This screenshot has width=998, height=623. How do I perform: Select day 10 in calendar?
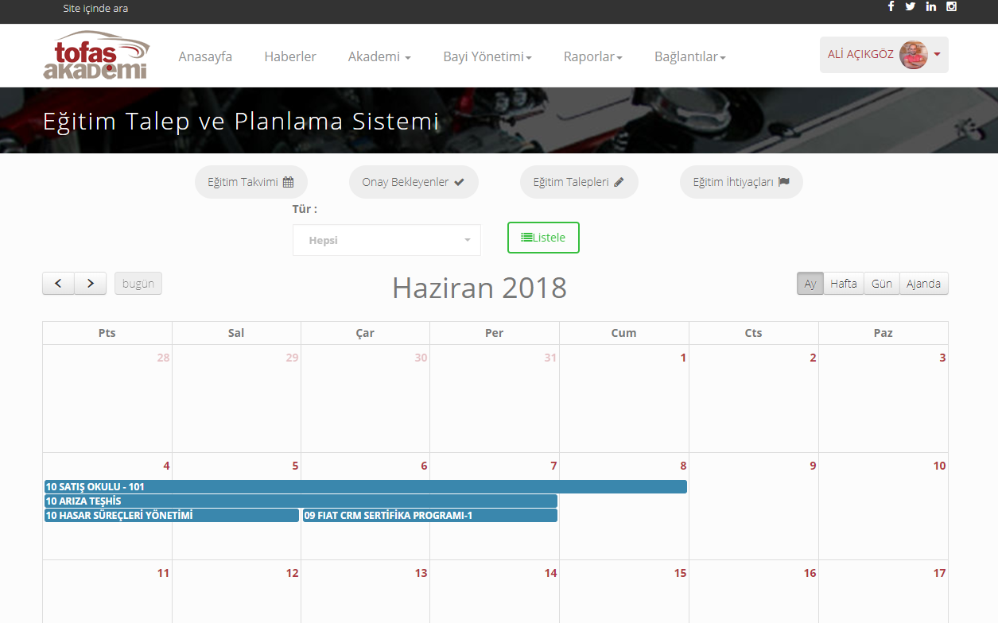[x=939, y=466]
